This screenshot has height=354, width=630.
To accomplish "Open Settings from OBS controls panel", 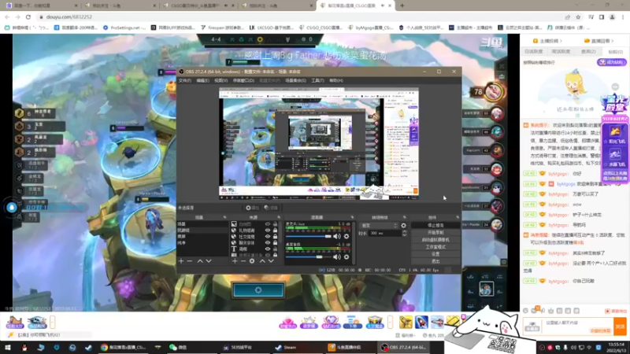I will pyautogui.click(x=435, y=254).
